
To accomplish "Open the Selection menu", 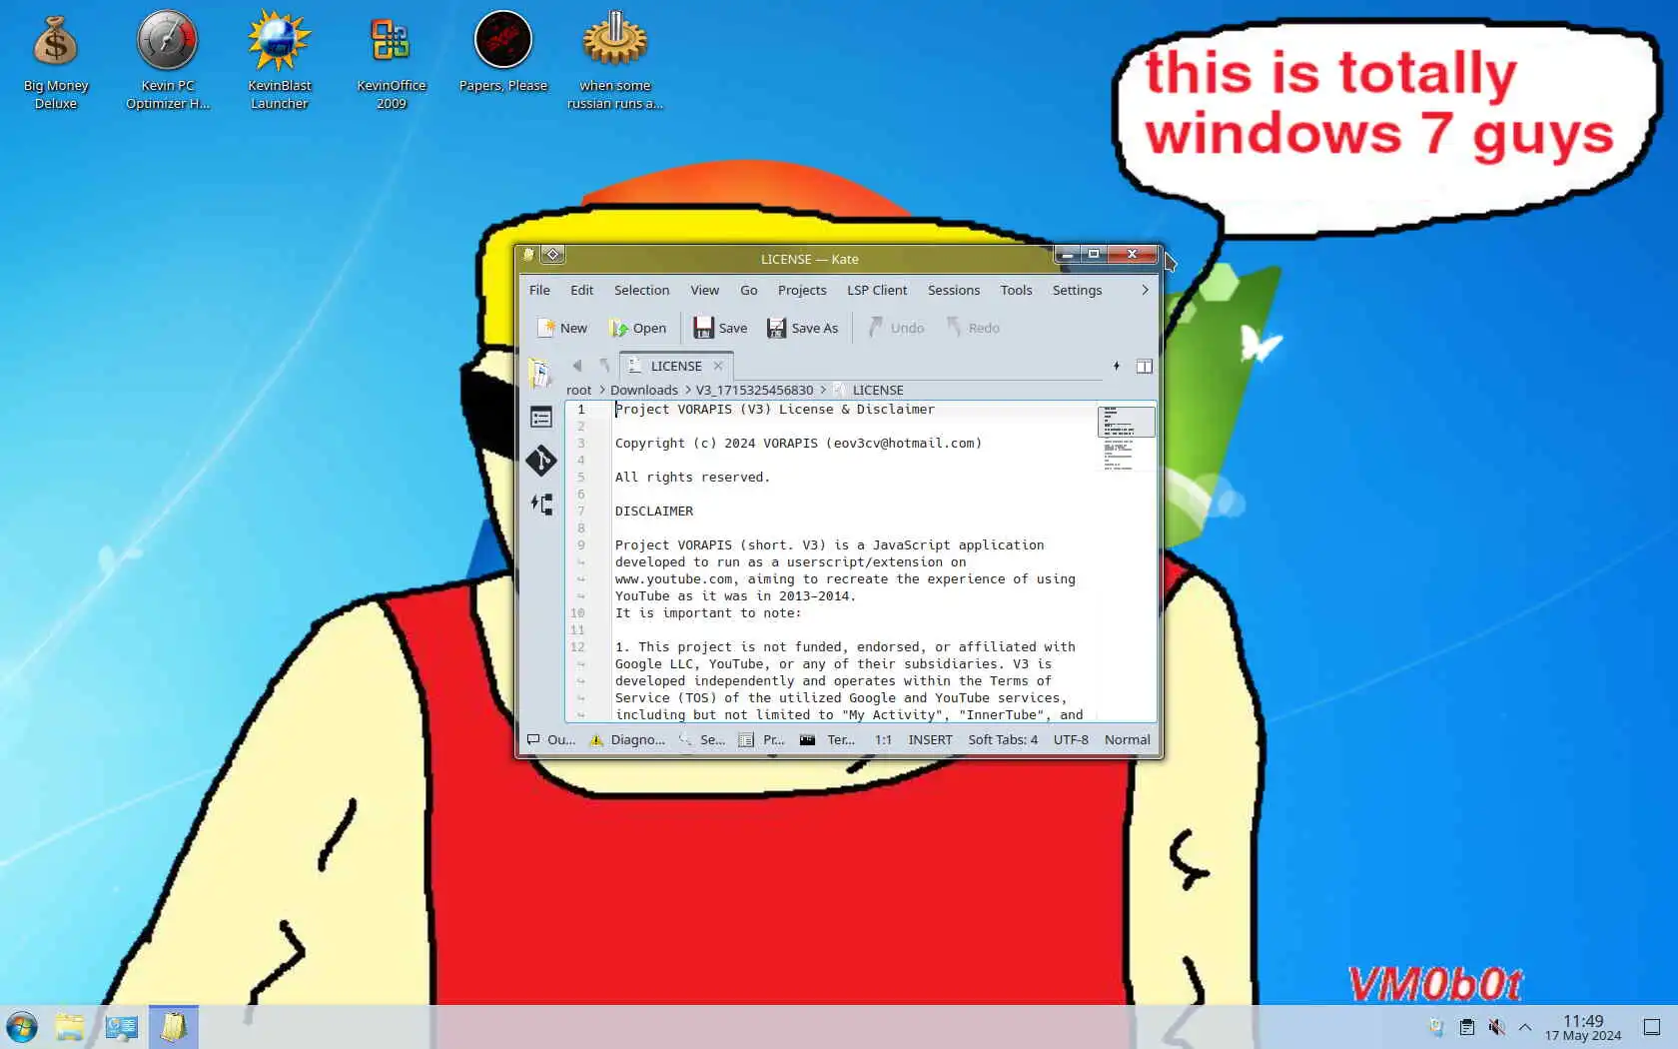I will point(641,290).
